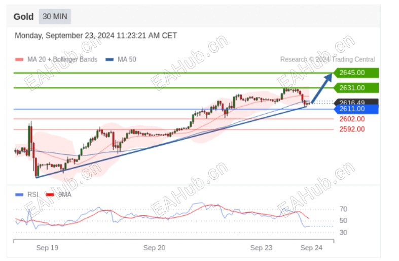Click the MA 20 + Bollinger Bands legend swatch
Image resolution: width=399 pixels, height=261 pixels.
[x=19, y=59]
